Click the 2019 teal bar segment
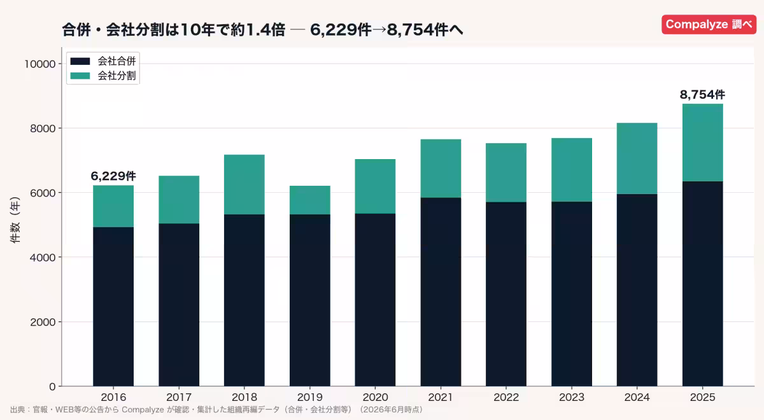Viewport: 764px width, 420px height. [309, 200]
